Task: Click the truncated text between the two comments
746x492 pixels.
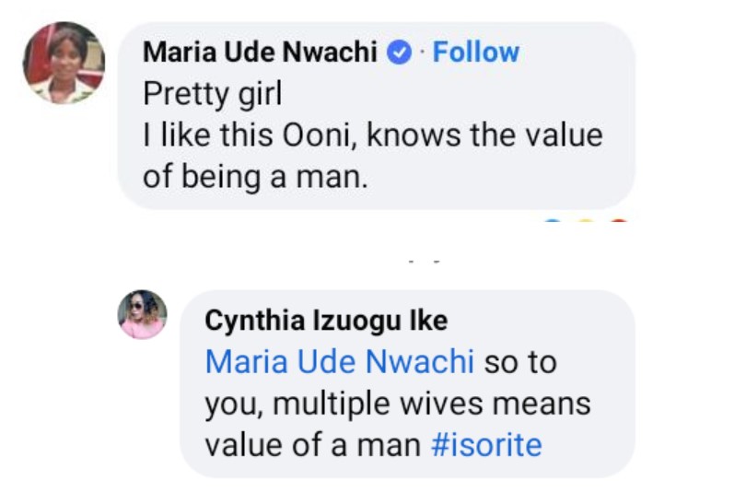Action: pyautogui.click(x=425, y=262)
